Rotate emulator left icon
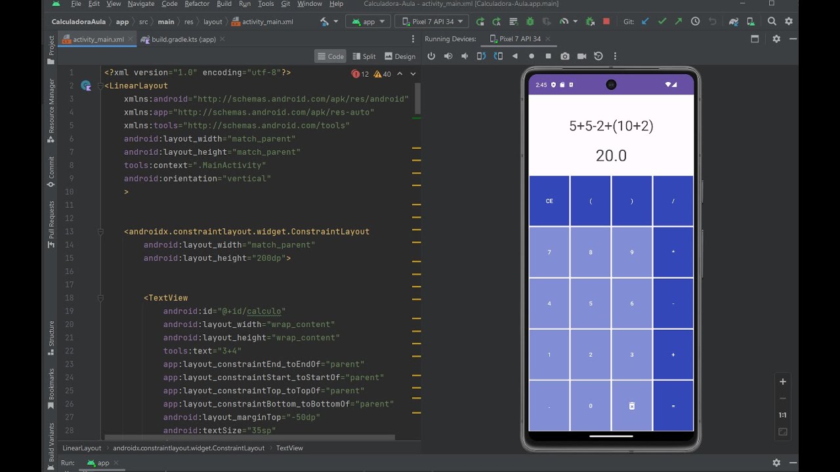The width and height of the screenshot is (840, 472). [482, 56]
